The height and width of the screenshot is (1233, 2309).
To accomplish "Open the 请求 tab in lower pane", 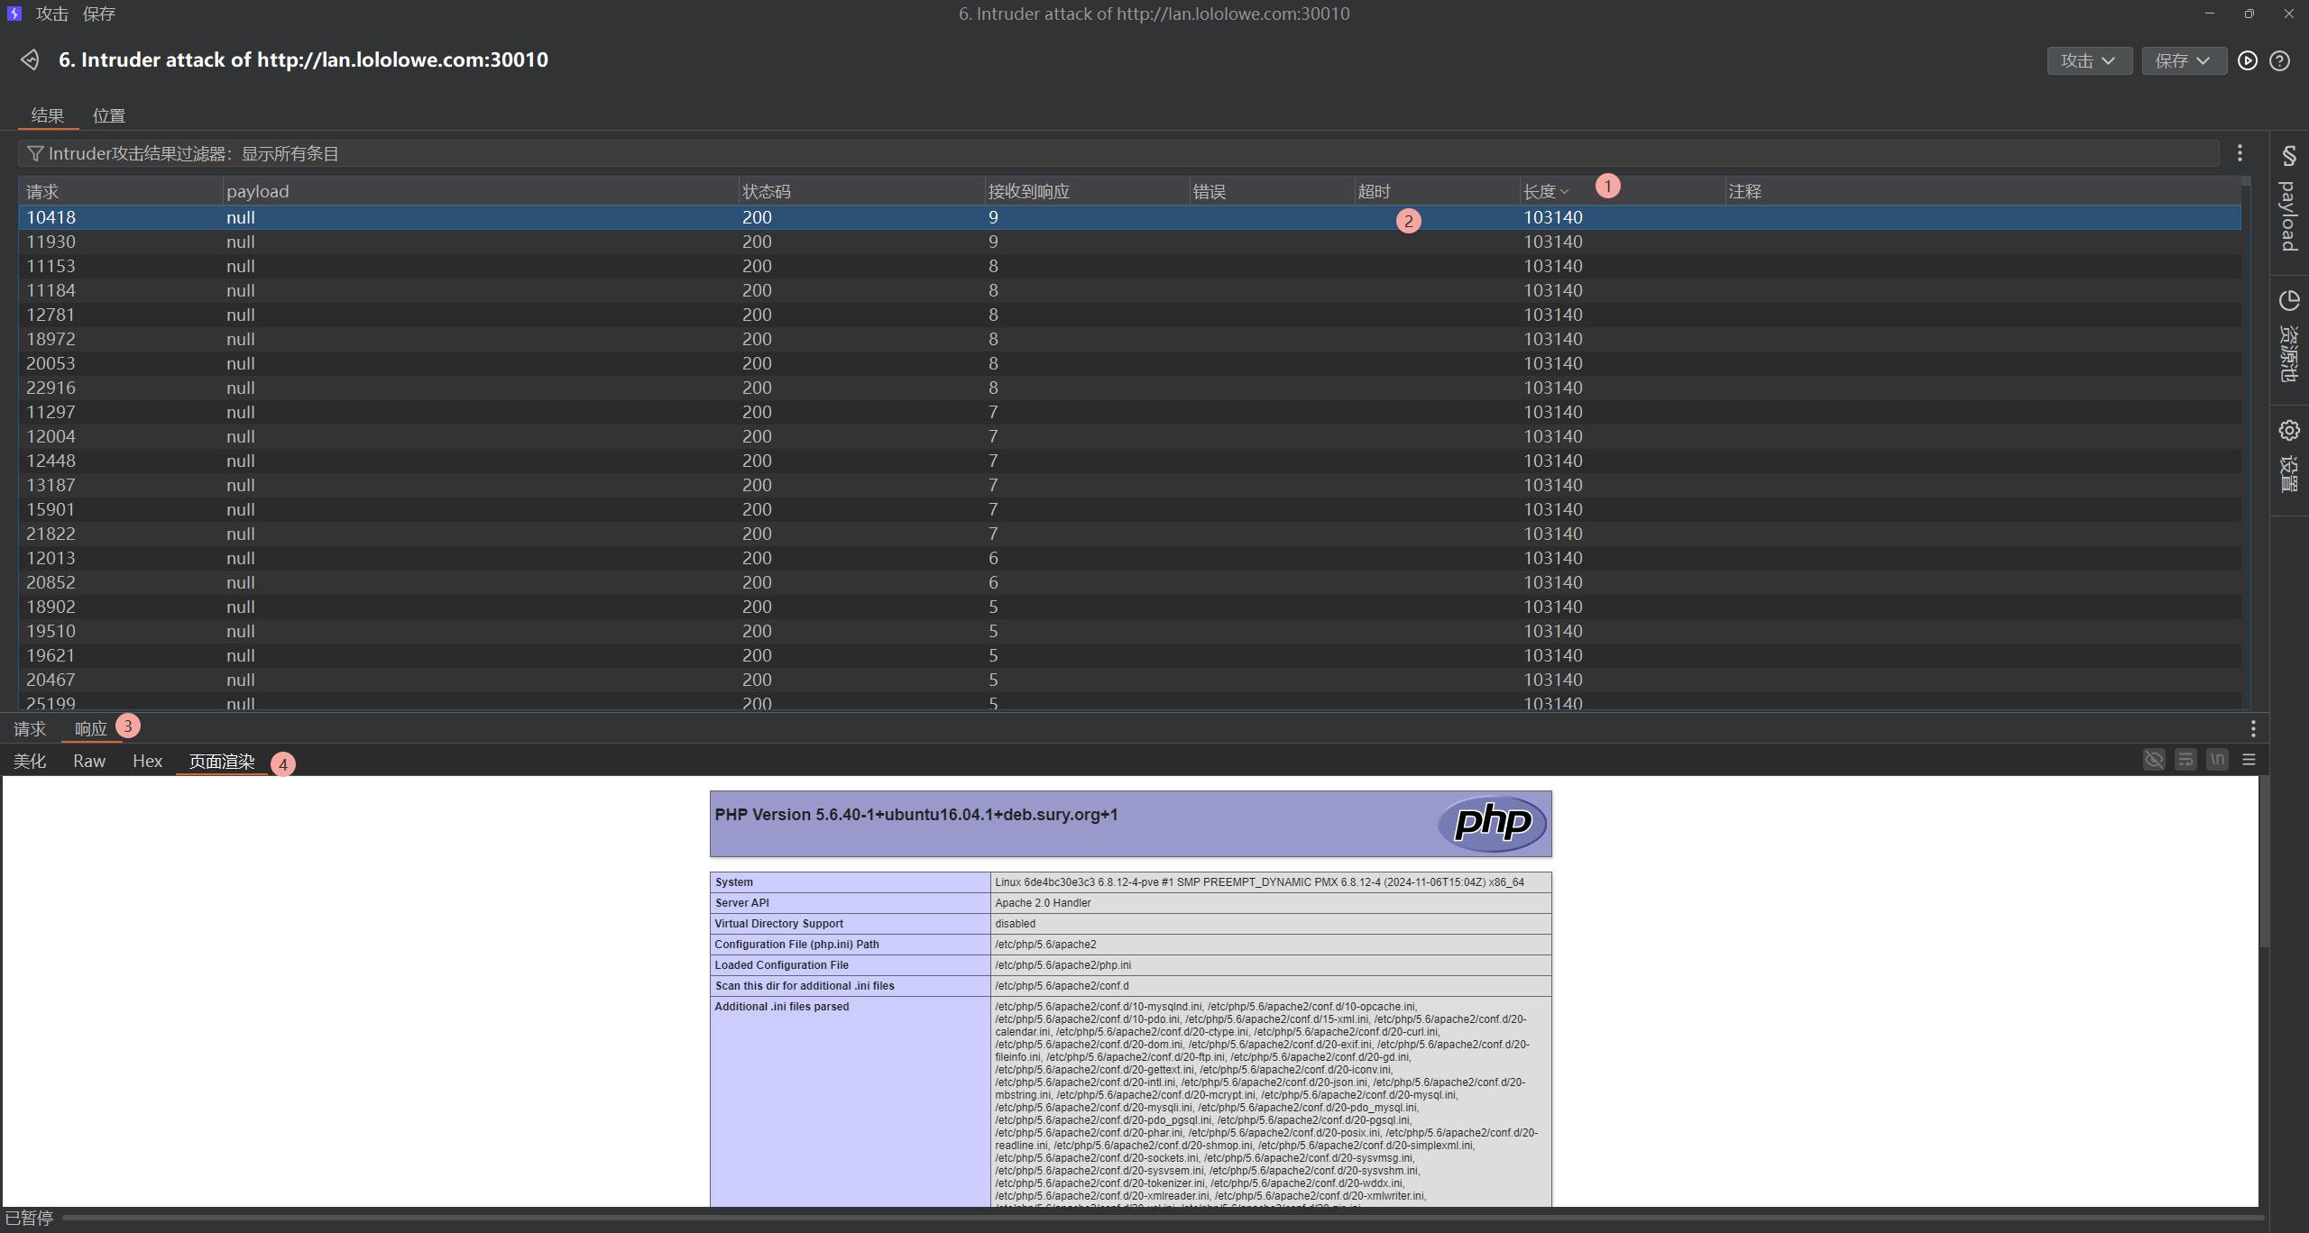I will (30, 729).
